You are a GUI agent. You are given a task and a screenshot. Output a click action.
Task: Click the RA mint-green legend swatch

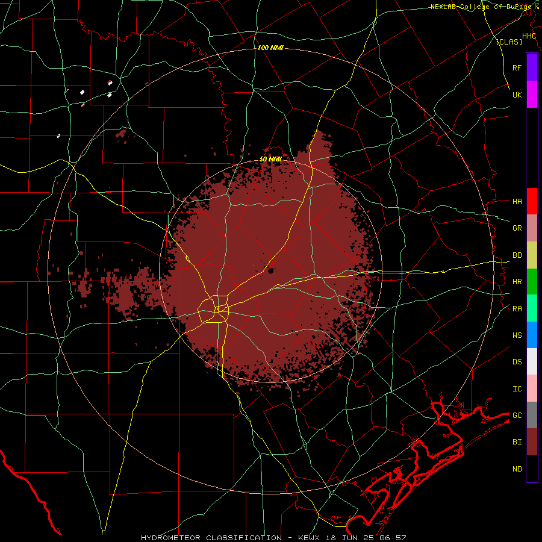tap(532, 308)
